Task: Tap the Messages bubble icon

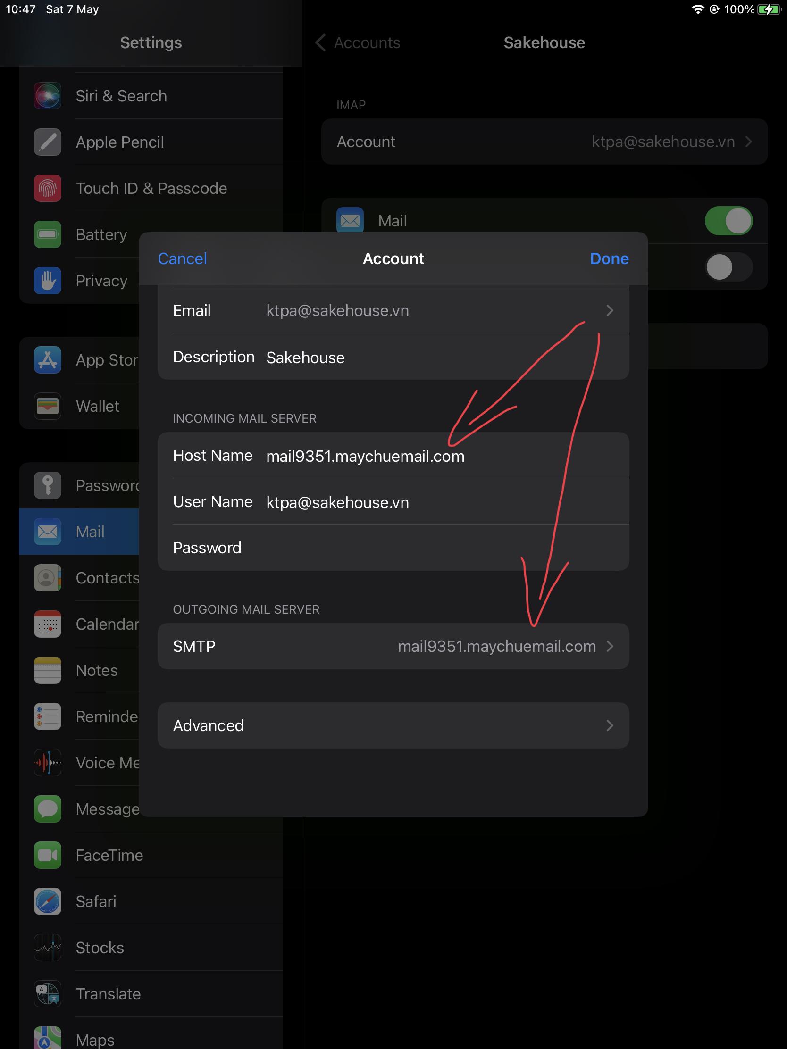Action: 48,809
